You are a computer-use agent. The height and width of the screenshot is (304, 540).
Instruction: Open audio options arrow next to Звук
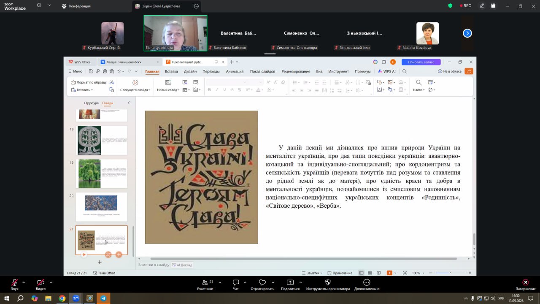(23, 282)
